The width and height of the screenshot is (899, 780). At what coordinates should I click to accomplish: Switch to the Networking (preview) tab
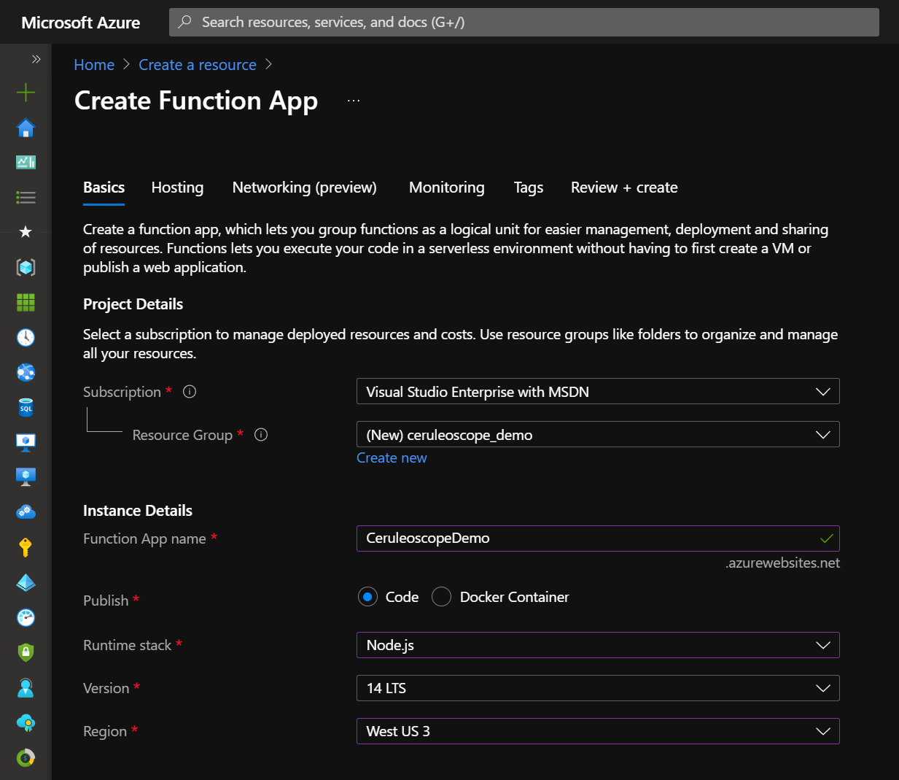tap(304, 188)
